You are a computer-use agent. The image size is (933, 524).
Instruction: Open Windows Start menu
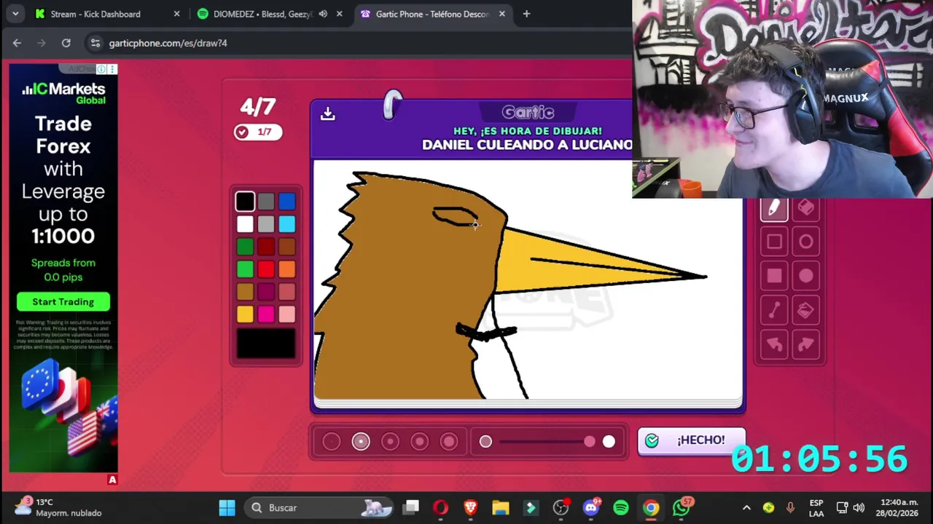pyautogui.click(x=227, y=507)
